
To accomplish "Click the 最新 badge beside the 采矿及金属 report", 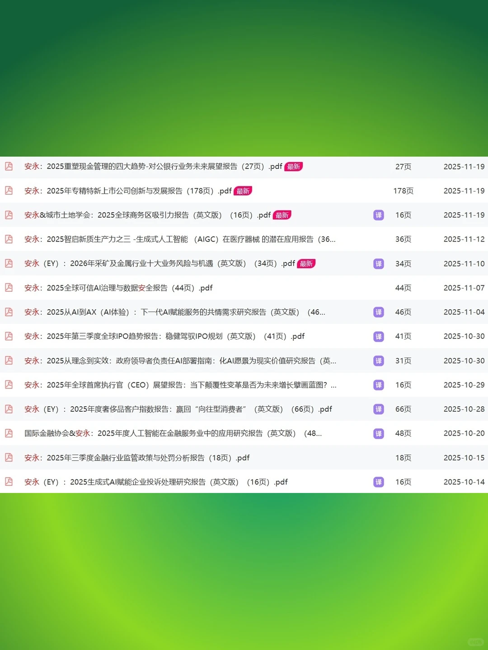I will tap(307, 264).
